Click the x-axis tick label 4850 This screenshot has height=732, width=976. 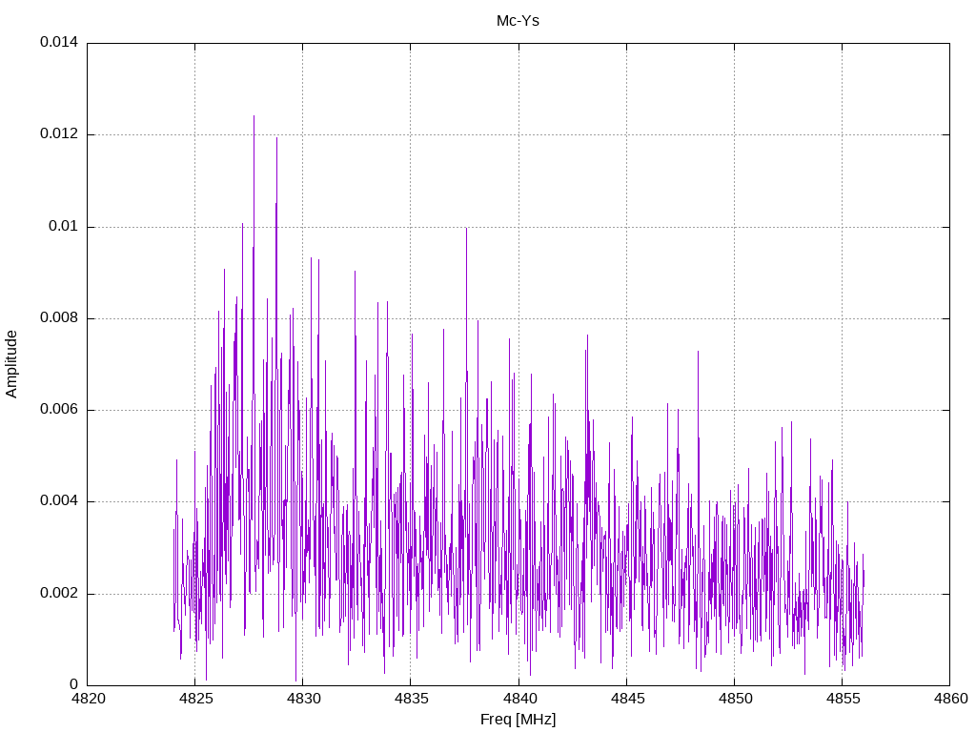coord(735,699)
